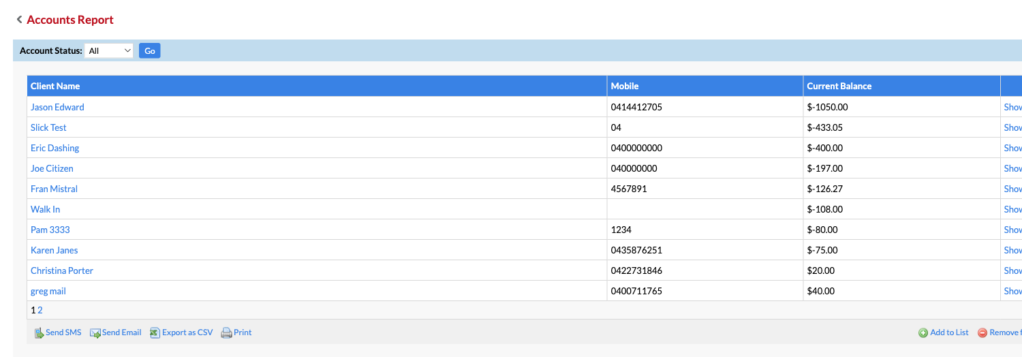Click the Show link in Jason Edward's row
Image resolution: width=1022 pixels, height=357 pixels.
pos(1013,107)
